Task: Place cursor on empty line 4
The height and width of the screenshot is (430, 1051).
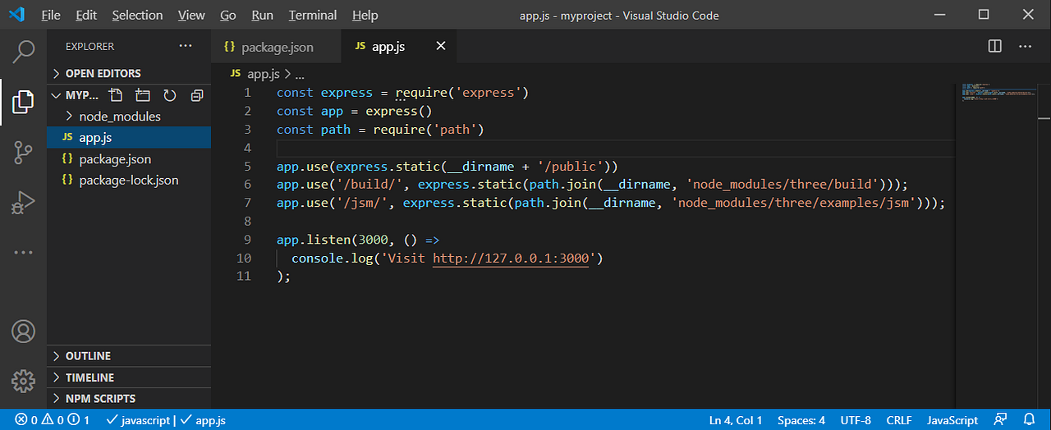Action: [616, 148]
